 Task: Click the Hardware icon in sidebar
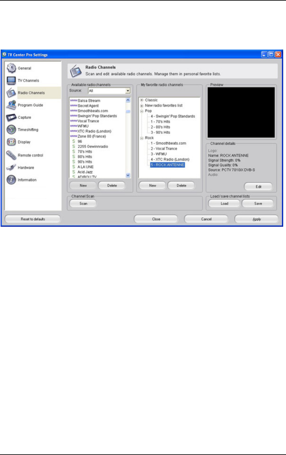coord(11,167)
